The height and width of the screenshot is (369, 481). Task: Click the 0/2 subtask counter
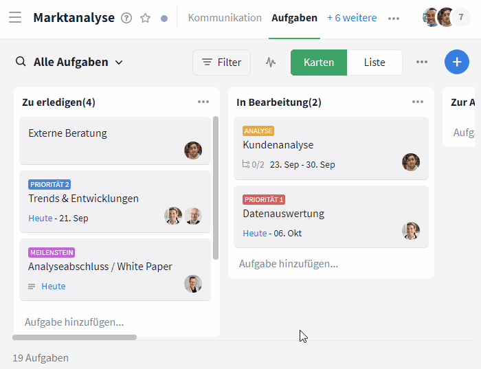[258, 165]
